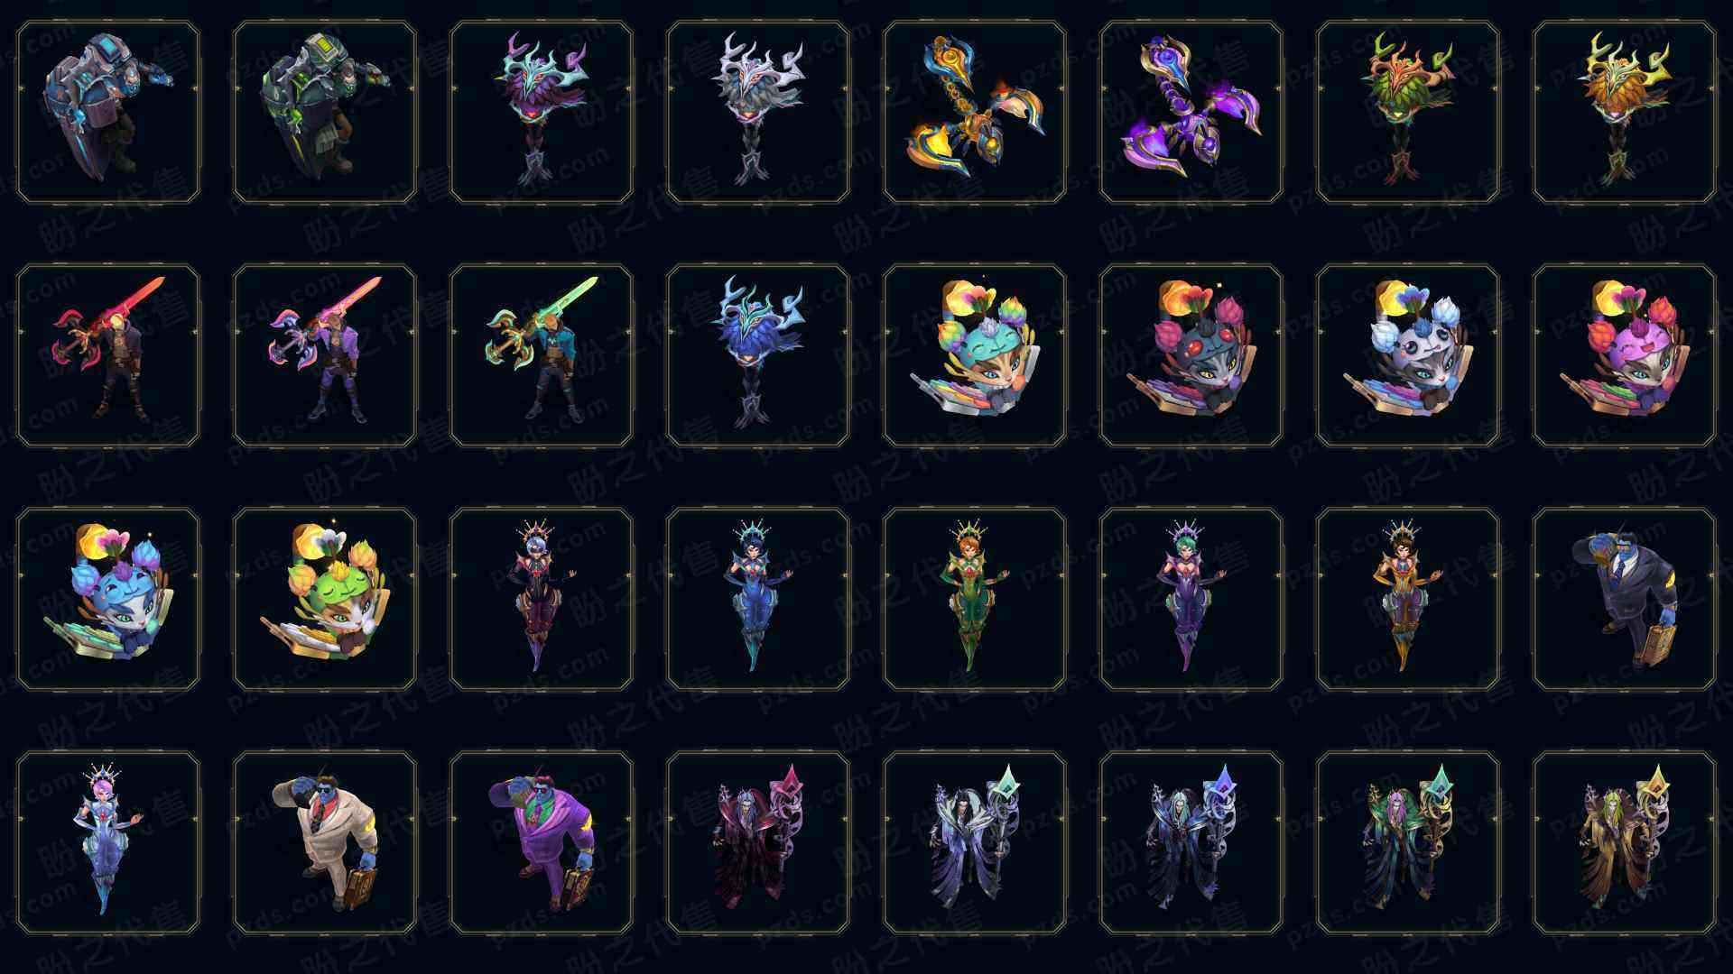Screen dimensions: 1733x974
Task: Open the pink-purple greatsword warrior skin
Action: 325,355
